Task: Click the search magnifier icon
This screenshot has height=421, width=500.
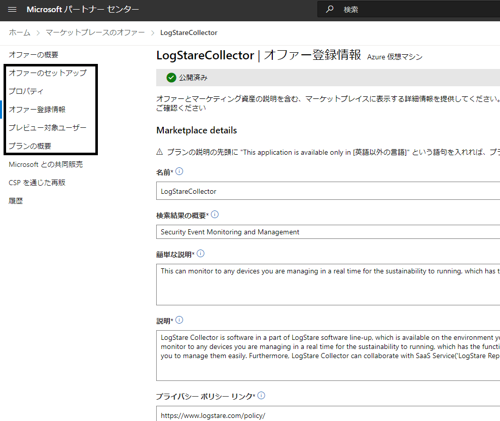Action: pos(330,10)
